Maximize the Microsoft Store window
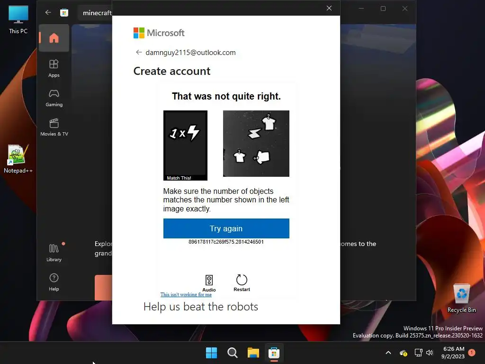Image resolution: width=485 pixels, height=364 pixels. coord(383,9)
